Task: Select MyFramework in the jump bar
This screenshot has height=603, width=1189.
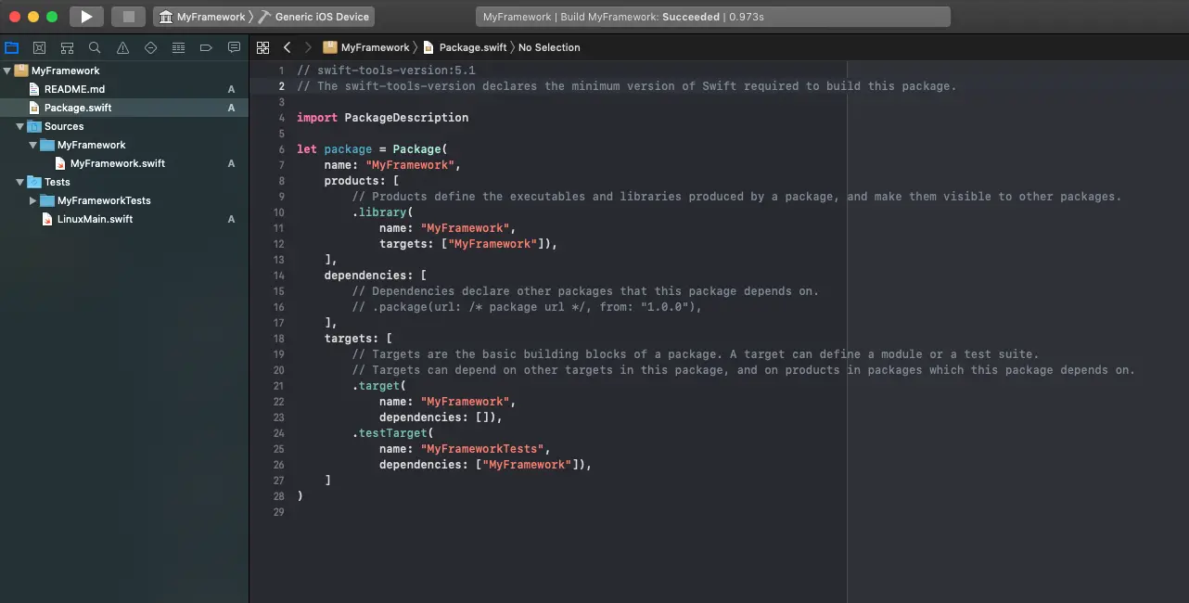Action: coord(366,47)
